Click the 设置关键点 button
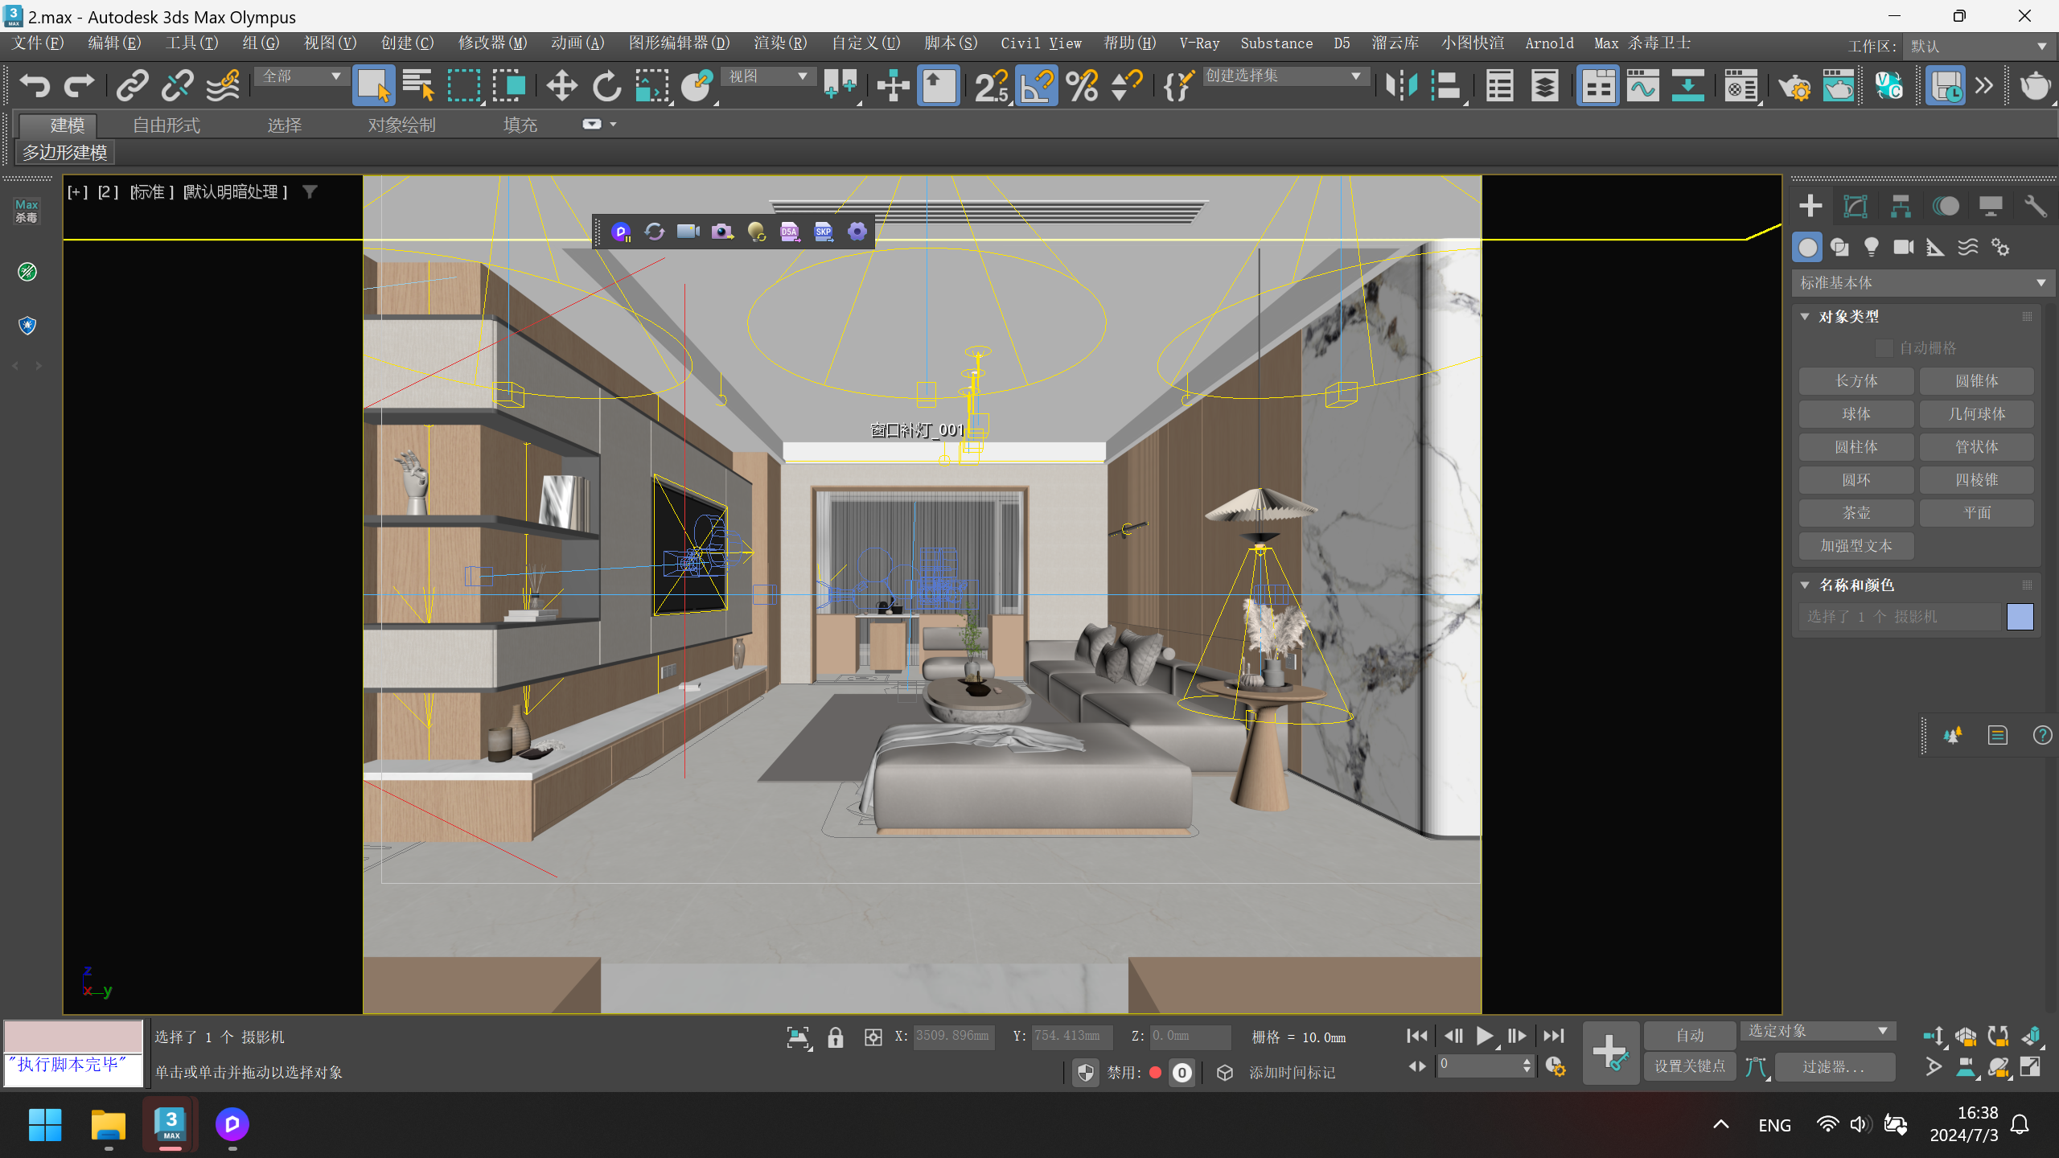Image resolution: width=2059 pixels, height=1158 pixels. pos(1689,1066)
